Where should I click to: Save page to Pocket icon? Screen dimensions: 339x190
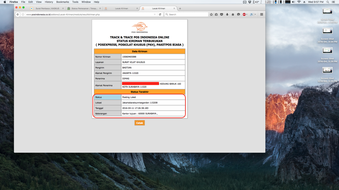point(222,15)
